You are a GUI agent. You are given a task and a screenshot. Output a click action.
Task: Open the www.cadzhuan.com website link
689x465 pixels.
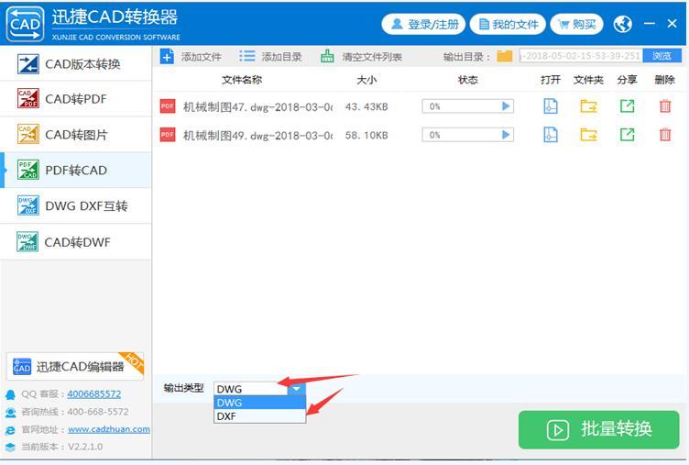pos(109,429)
